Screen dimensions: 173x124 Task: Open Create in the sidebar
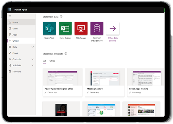pos(21,41)
